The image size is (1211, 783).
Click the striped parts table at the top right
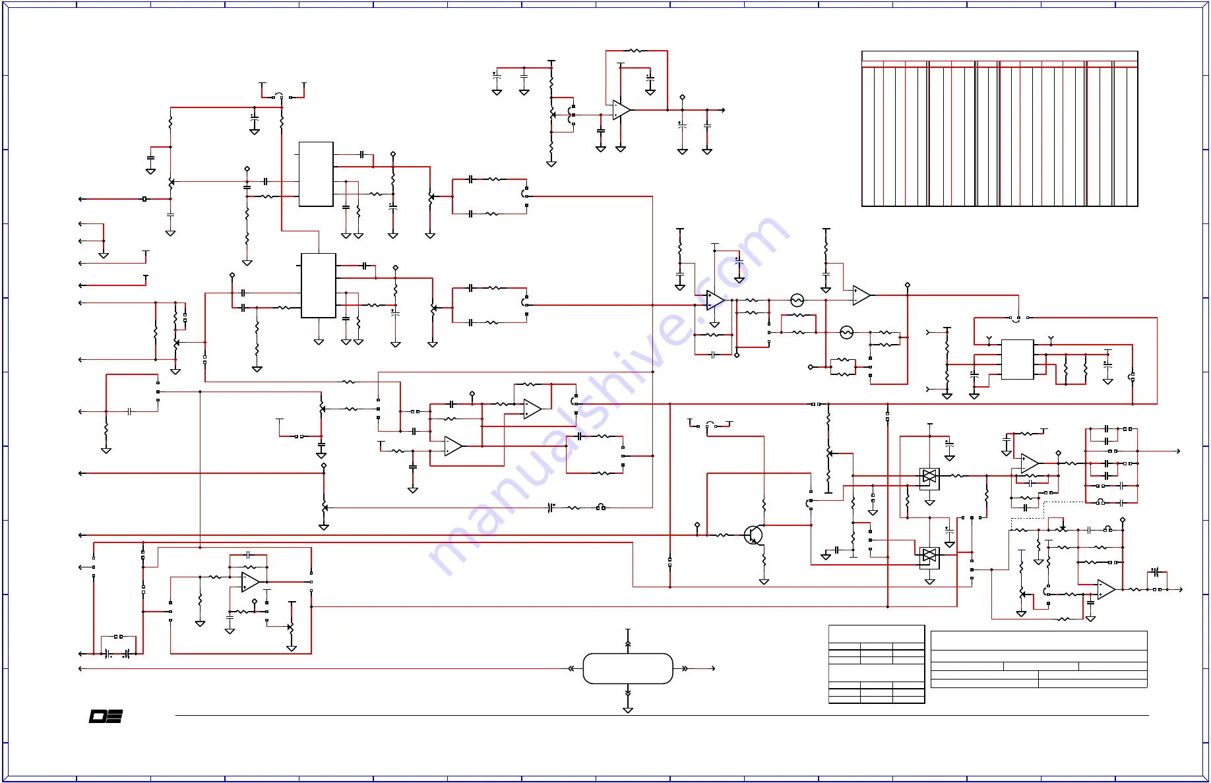click(999, 129)
